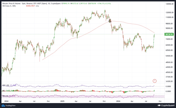
Task: Select the Bitcoin Price & Volume chart title
Action: [x=31, y=3]
